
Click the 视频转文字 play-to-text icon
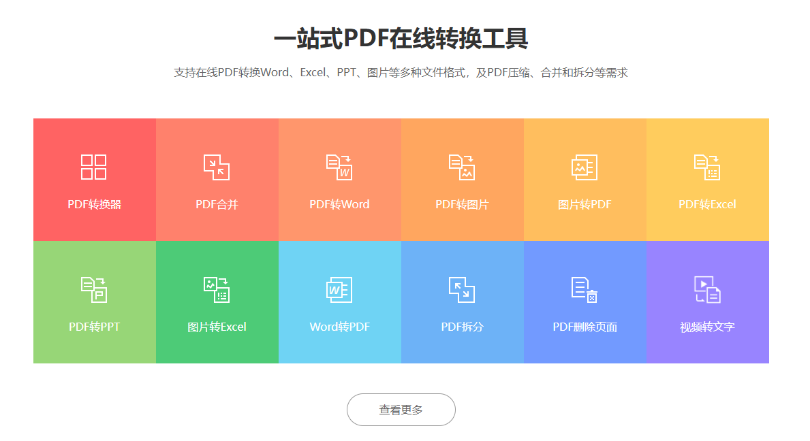(707, 290)
